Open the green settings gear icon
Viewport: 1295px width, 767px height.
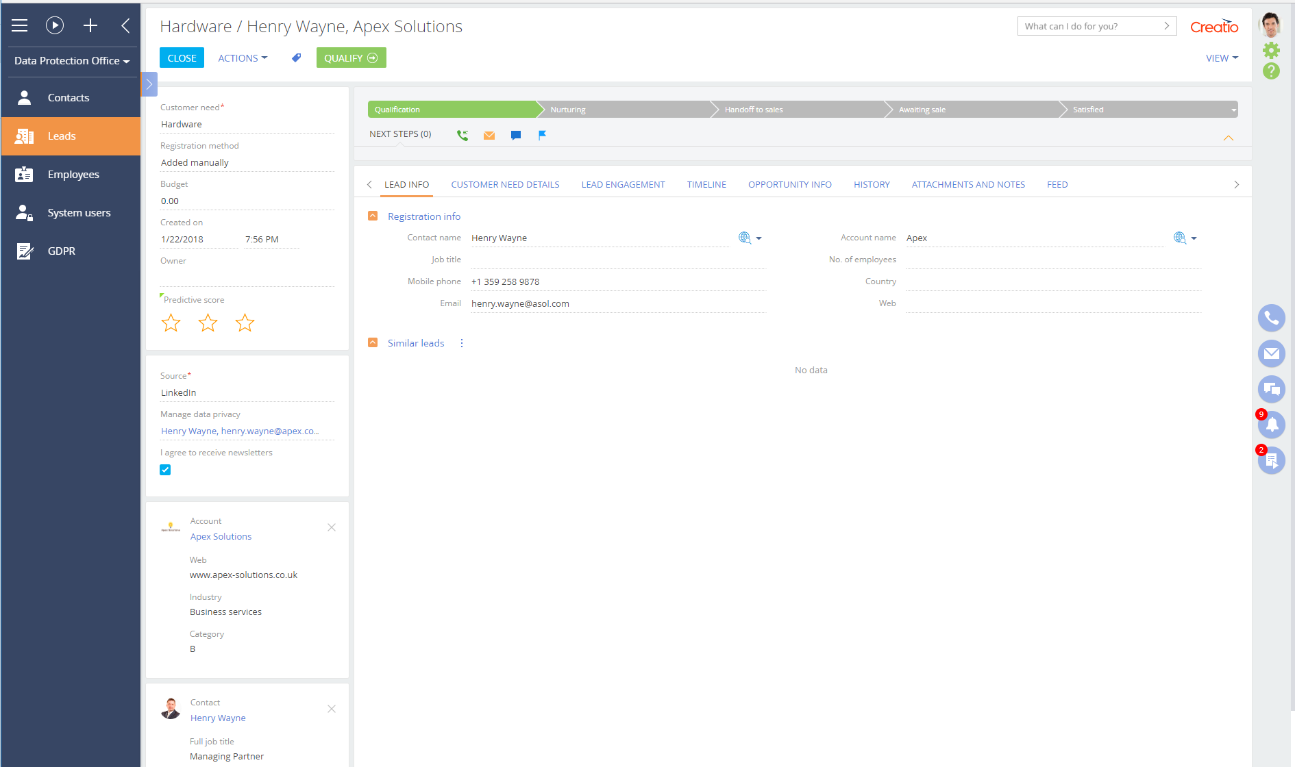pyautogui.click(x=1271, y=50)
